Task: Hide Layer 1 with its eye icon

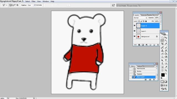Action: (x=134, y=31)
